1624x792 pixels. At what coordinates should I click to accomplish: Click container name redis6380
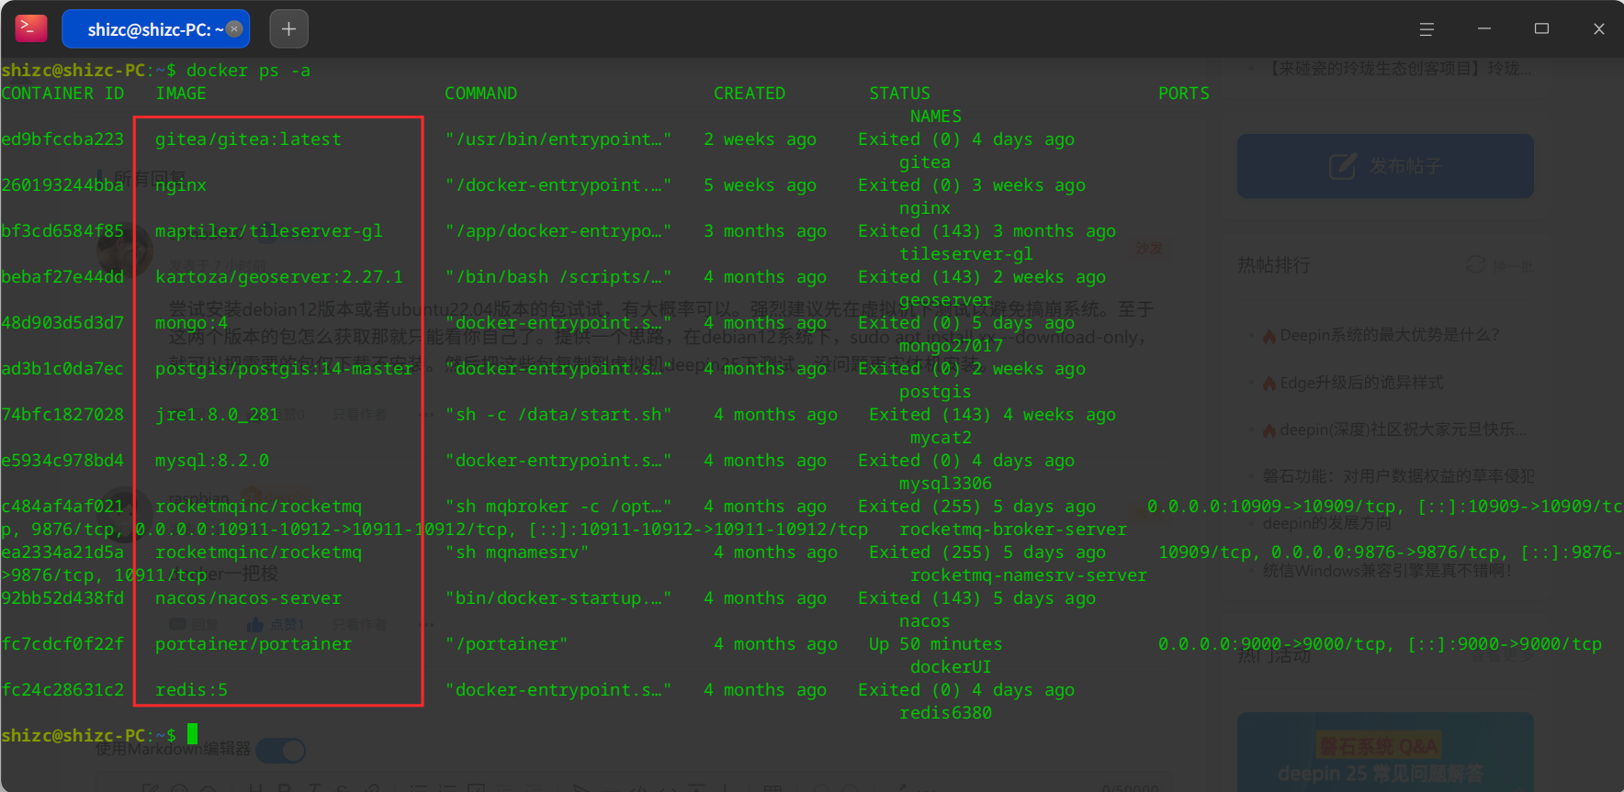[945, 713]
